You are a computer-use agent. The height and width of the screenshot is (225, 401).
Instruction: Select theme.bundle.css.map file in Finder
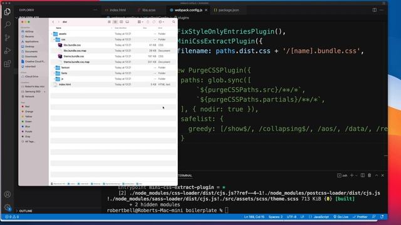pos(113,62)
